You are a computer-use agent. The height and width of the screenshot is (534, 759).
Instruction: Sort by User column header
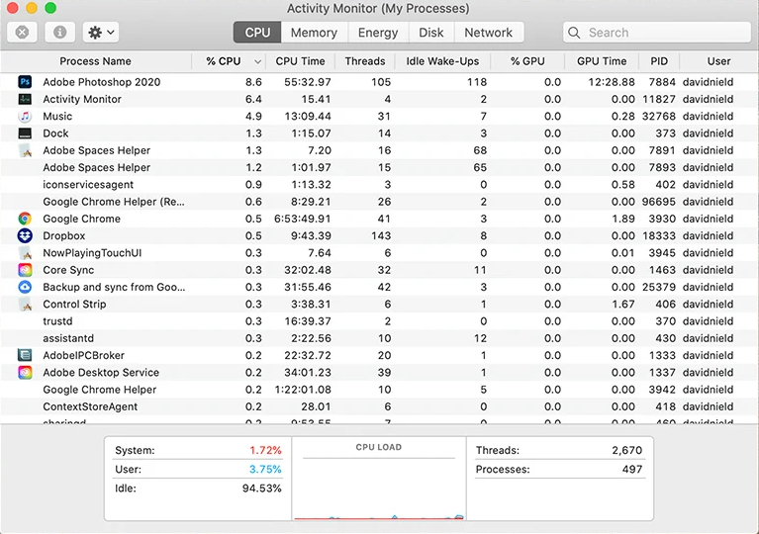[718, 61]
